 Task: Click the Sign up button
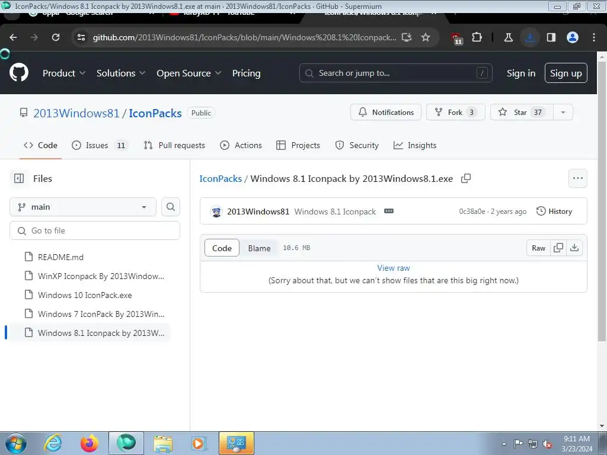[x=566, y=73]
